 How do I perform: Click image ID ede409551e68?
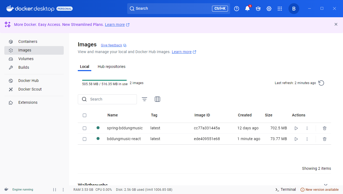(x=207, y=139)
